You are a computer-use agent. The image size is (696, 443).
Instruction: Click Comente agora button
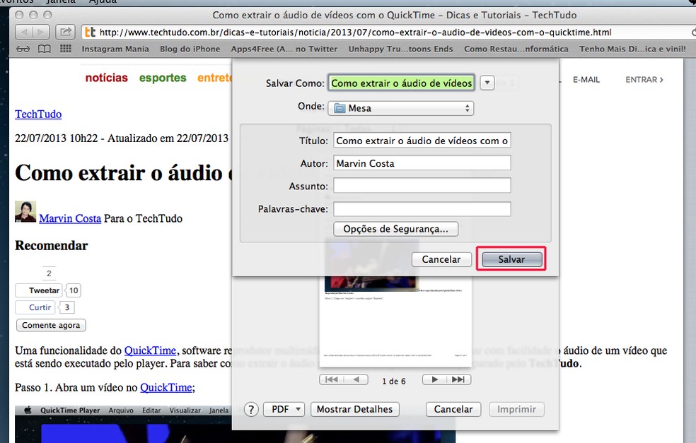pyautogui.click(x=51, y=325)
